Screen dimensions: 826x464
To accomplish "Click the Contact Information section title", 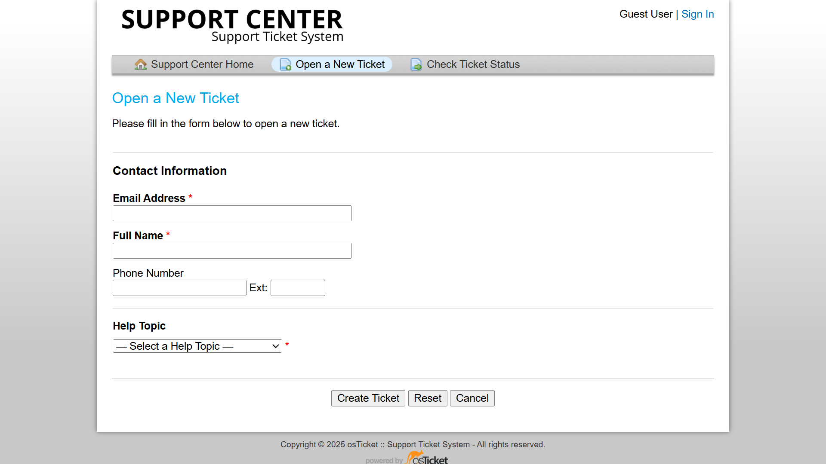I will 170,171.
